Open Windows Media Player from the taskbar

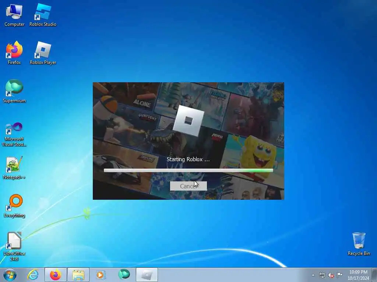[x=101, y=275]
